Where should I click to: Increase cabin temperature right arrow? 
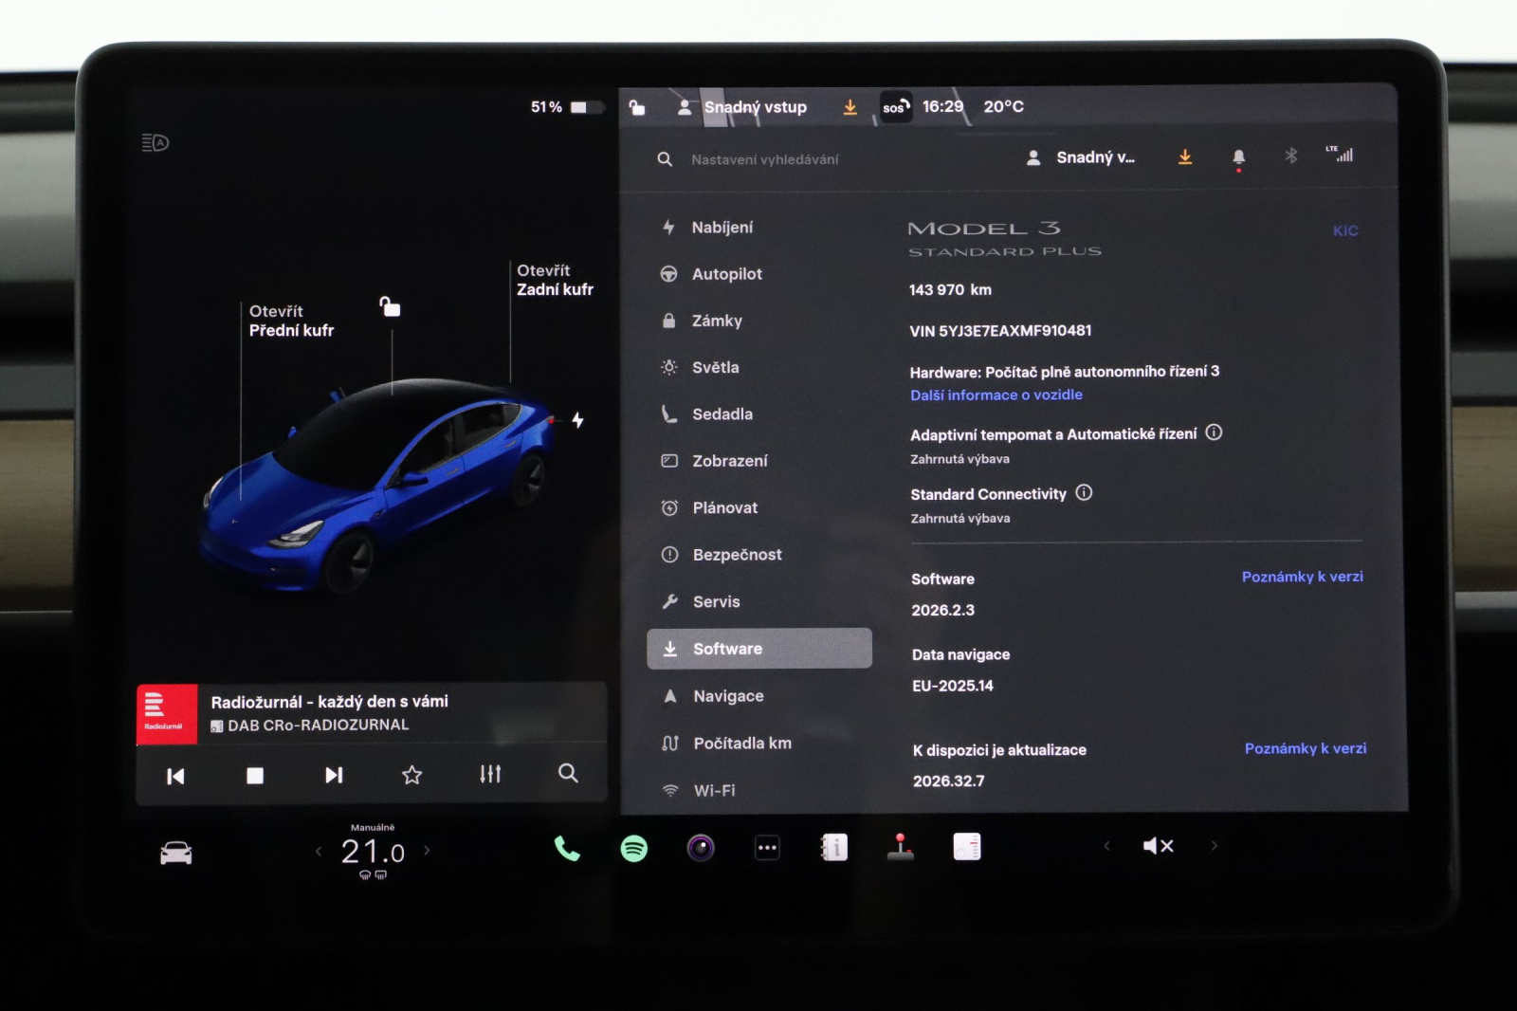click(427, 850)
